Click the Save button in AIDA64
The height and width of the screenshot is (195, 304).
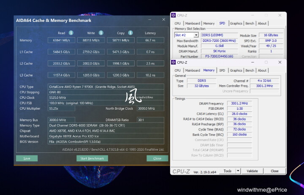(x=27, y=158)
